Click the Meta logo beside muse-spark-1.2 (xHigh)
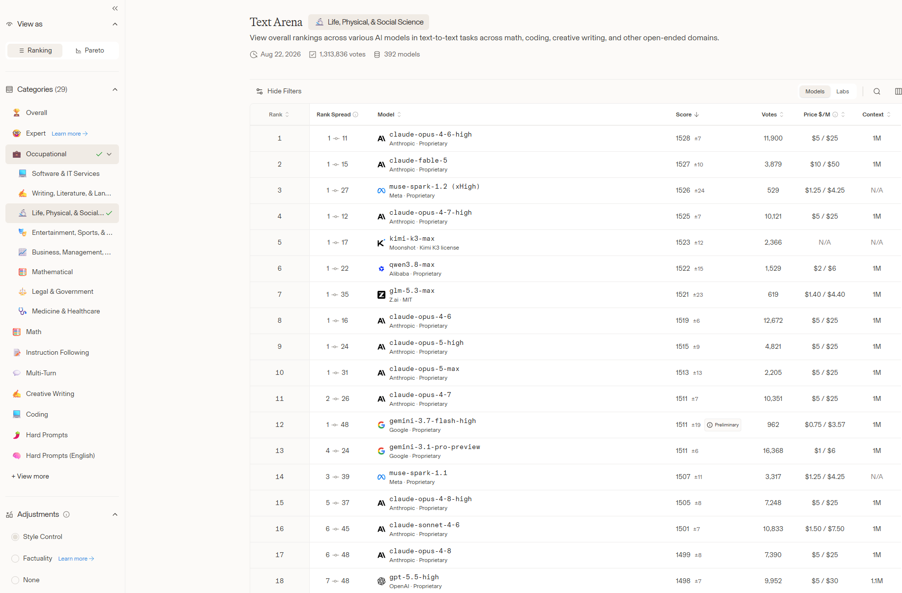902x593 pixels. (x=381, y=191)
